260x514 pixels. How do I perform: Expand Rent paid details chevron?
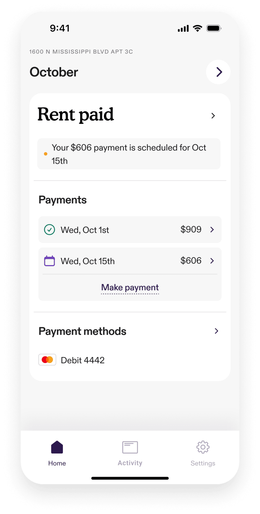click(213, 116)
